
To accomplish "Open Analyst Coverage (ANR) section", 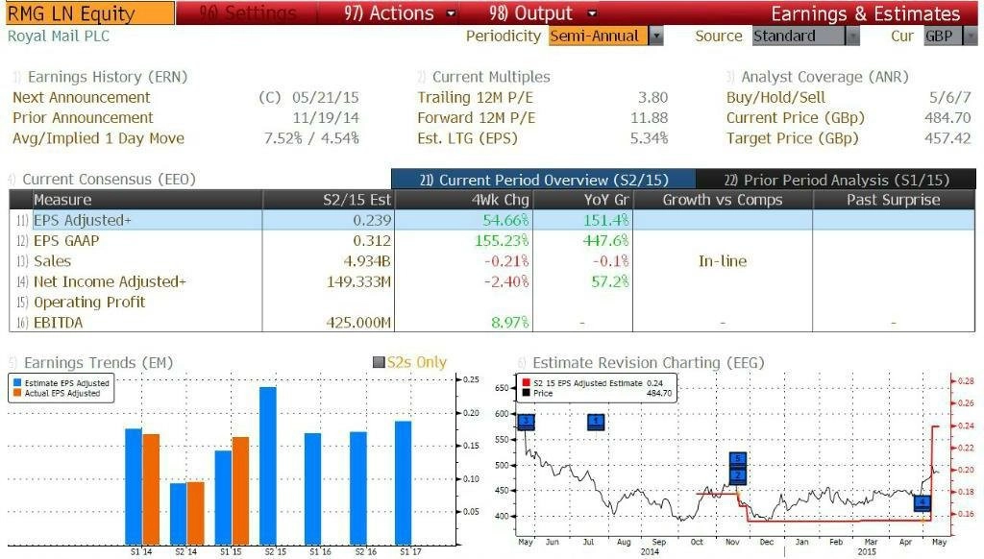I will coord(824,77).
